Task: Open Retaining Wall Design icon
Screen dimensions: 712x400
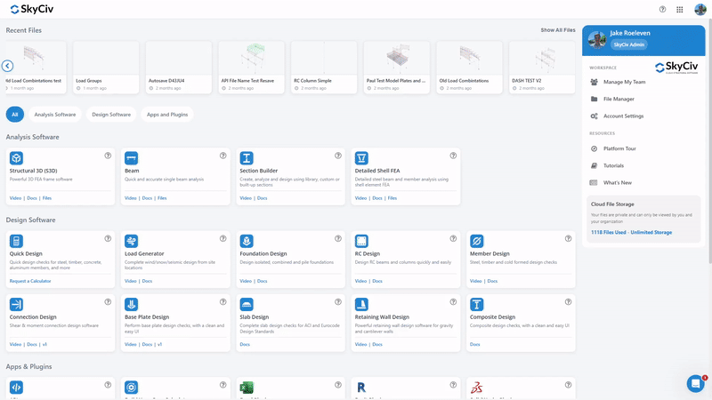Action: [x=361, y=304]
